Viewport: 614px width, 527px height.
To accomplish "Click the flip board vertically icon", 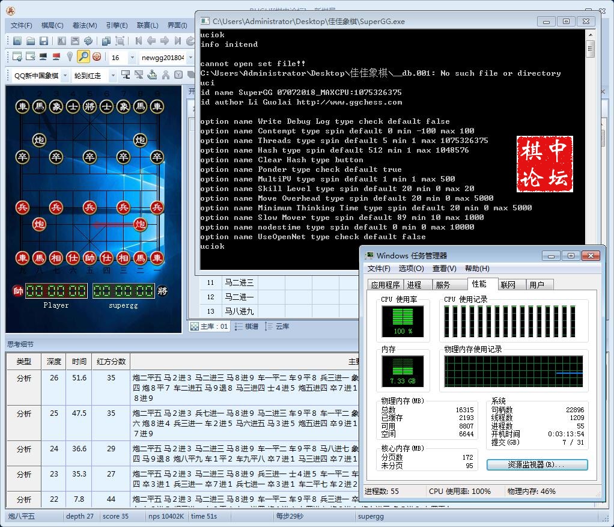I will pos(75,41).
